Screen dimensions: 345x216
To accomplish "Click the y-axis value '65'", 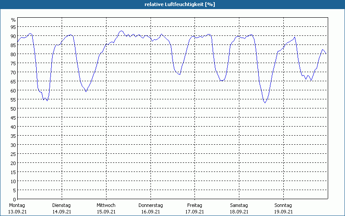I will click(13, 81).
